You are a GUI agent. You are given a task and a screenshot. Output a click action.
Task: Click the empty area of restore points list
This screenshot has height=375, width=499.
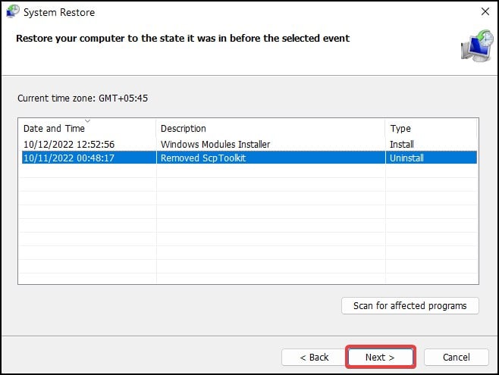tap(248, 227)
